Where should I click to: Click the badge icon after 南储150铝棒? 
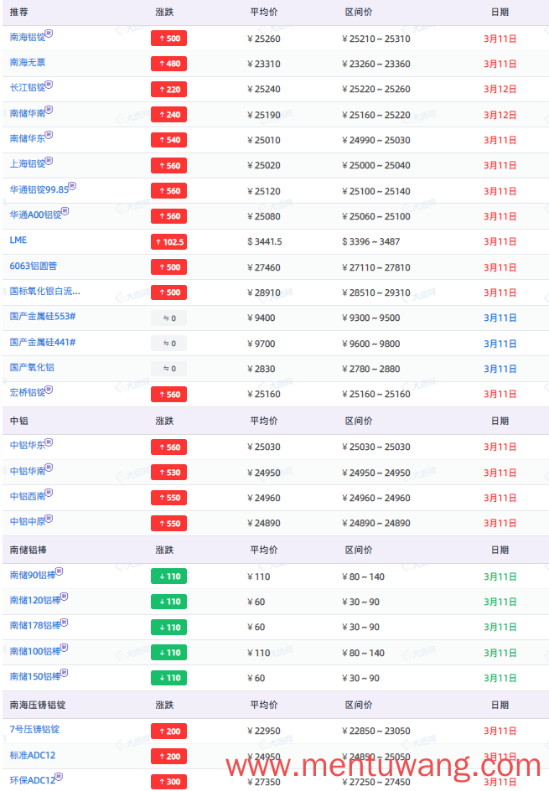(65, 673)
